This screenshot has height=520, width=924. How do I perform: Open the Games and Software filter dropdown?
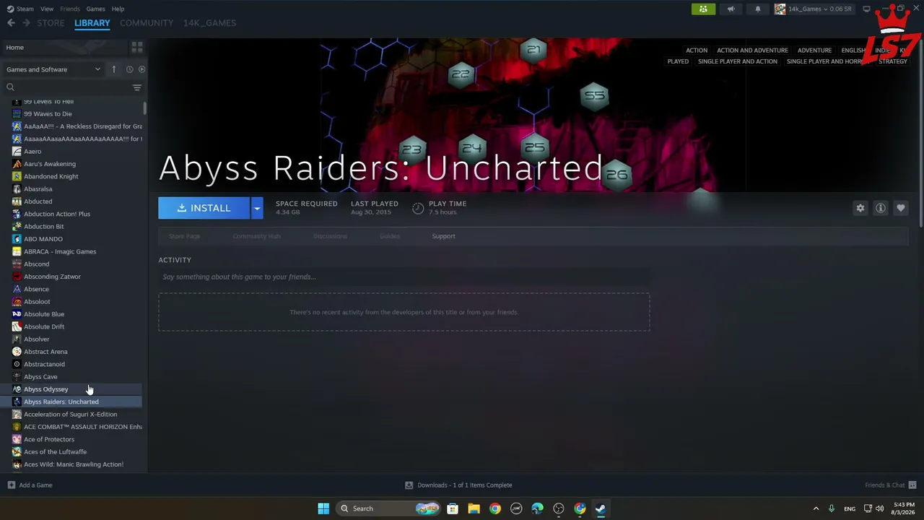[x=53, y=69]
